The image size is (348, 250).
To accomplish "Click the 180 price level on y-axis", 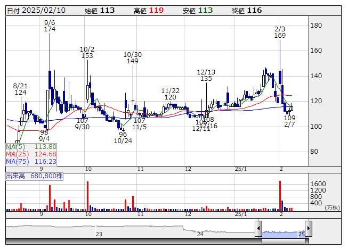I will [316, 26].
